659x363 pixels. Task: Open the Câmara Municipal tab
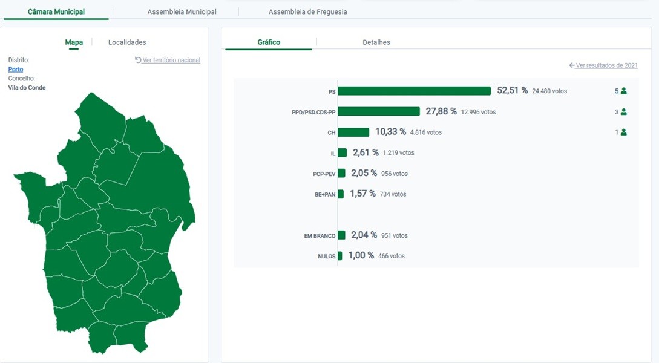[56, 11]
